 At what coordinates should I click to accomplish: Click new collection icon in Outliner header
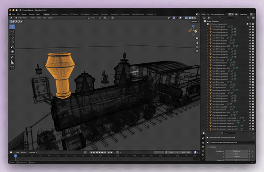tap(253, 18)
